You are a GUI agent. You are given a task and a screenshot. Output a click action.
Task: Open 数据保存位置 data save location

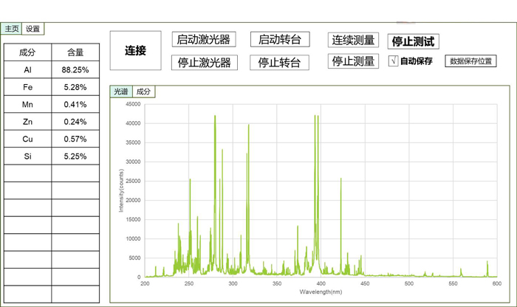[470, 61]
